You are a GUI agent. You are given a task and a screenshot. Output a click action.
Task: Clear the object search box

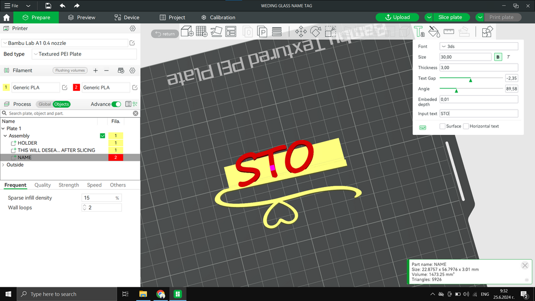[x=135, y=113]
